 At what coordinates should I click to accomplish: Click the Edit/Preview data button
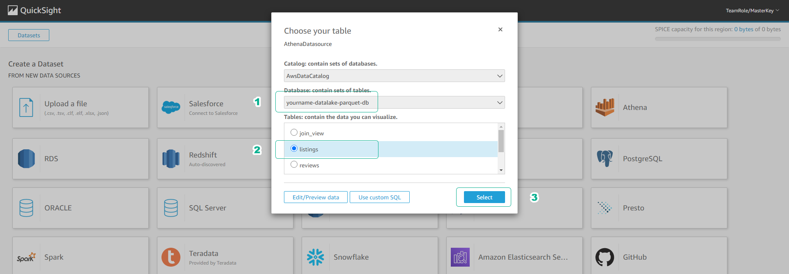point(316,197)
